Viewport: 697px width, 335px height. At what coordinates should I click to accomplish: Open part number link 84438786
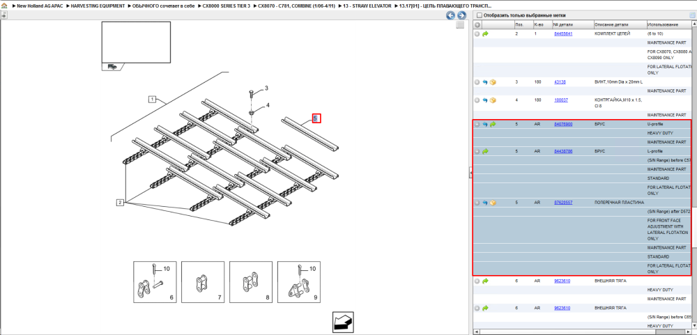pos(563,152)
